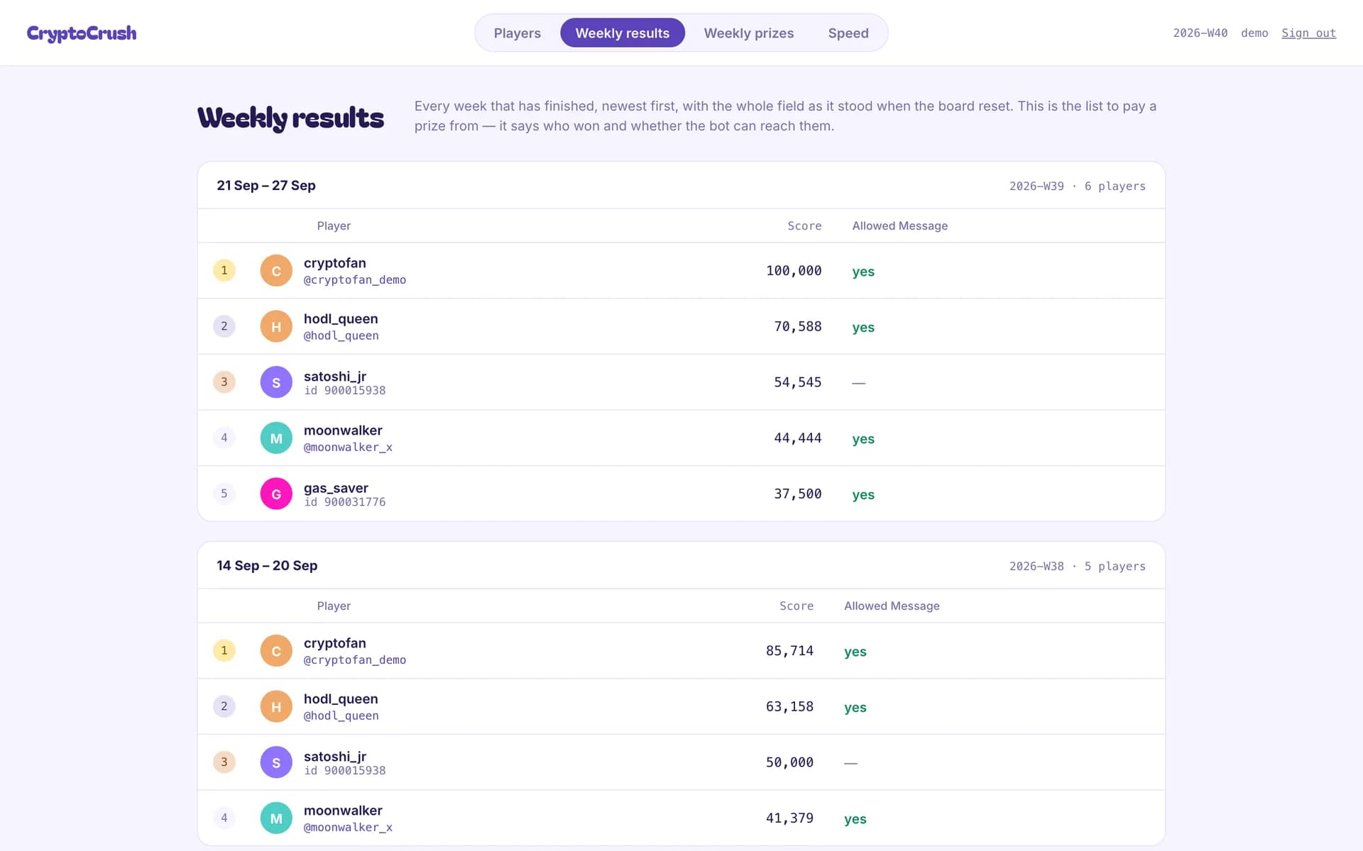Click rank 4 badge in the 2026-W38 table
Screen dimensions: 1363x851
(224, 818)
